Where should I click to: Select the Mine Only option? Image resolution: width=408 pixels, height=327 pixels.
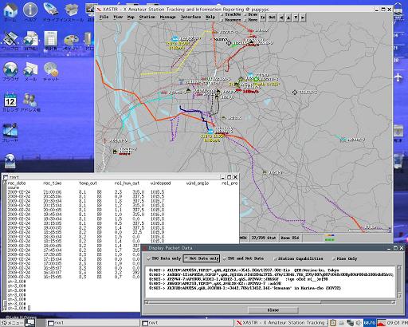click(345, 258)
